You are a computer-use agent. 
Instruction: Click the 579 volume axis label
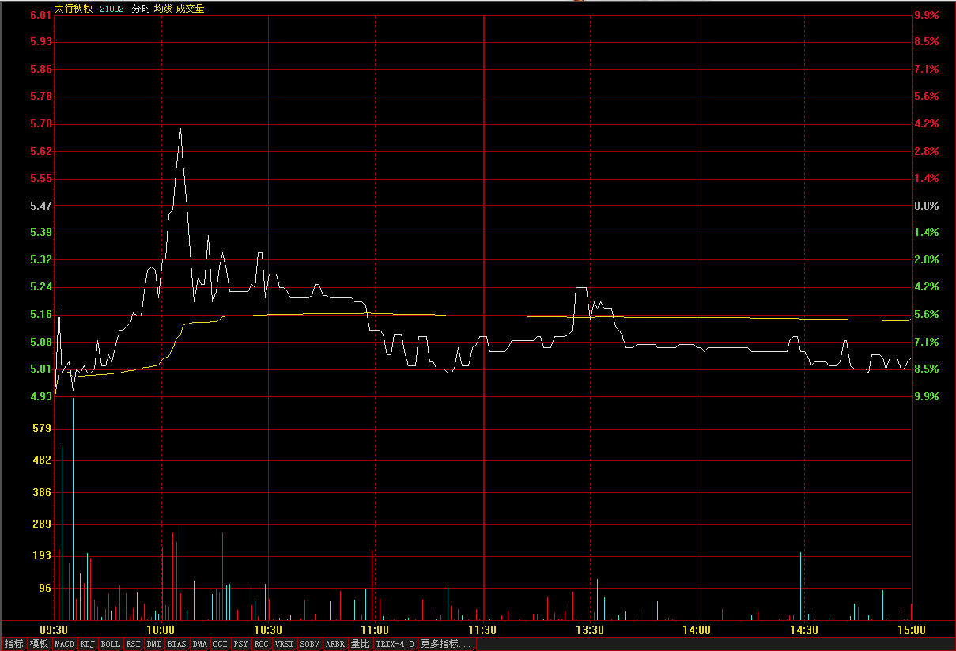point(43,428)
